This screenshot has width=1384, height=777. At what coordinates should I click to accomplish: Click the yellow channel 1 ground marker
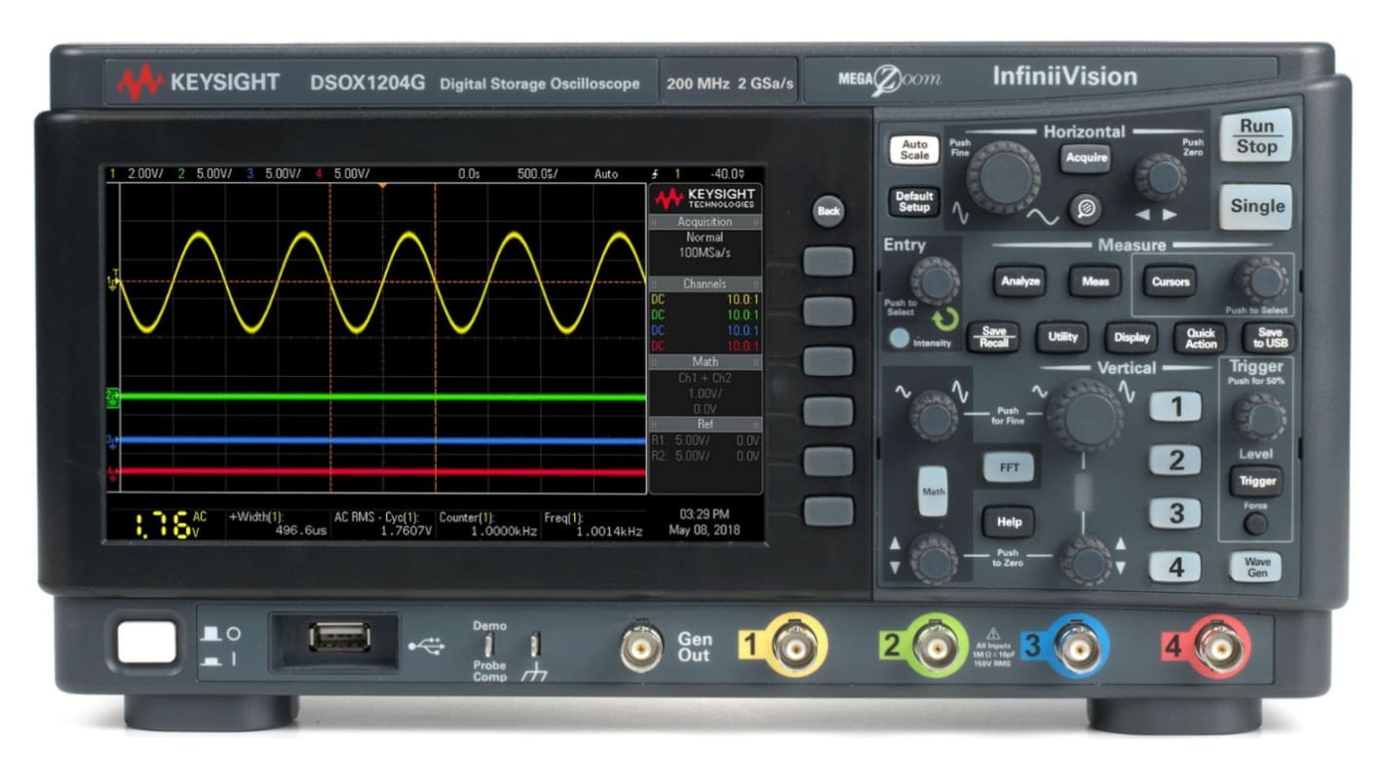pos(111,281)
